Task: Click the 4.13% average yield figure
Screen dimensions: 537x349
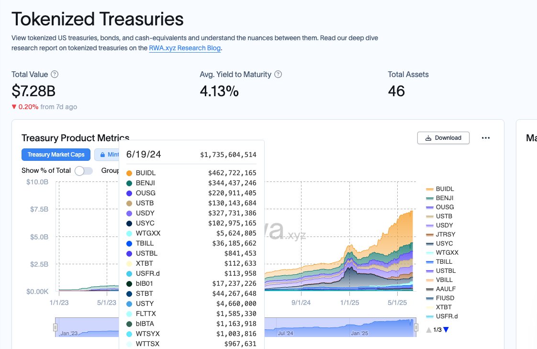Action: point(219,91)
